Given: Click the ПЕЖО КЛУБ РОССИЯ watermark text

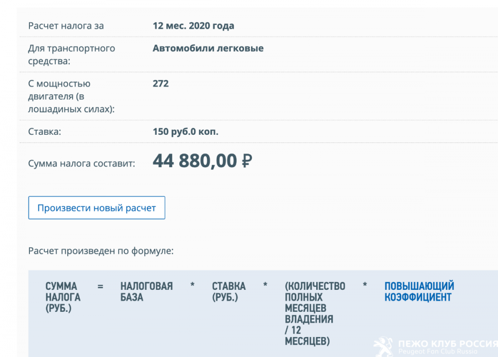Looking at the screenshot, I should [447, 344].
